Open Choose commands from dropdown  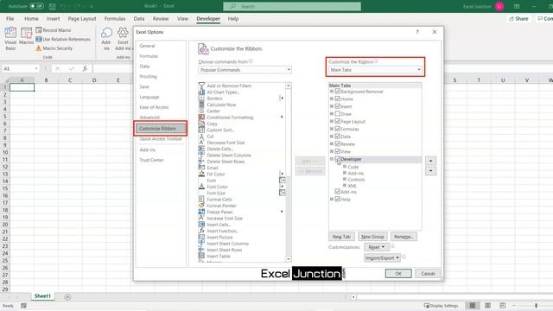tap(245, 70)
